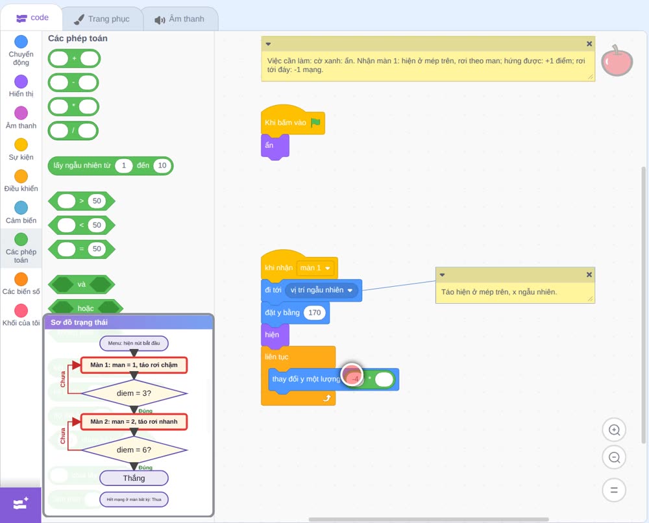Click the apple sprite thumbnail
The height and width of the screenshot is (523, 649).
tap(617, 61)
